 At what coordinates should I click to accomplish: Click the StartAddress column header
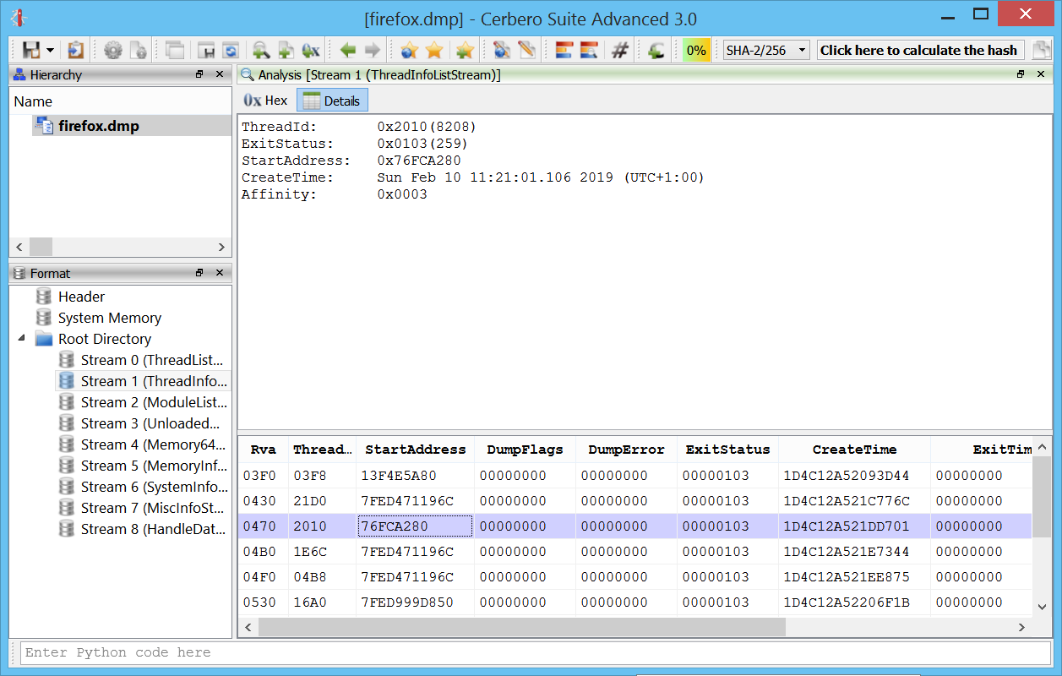pyautogui.click(x=415, y=450)
